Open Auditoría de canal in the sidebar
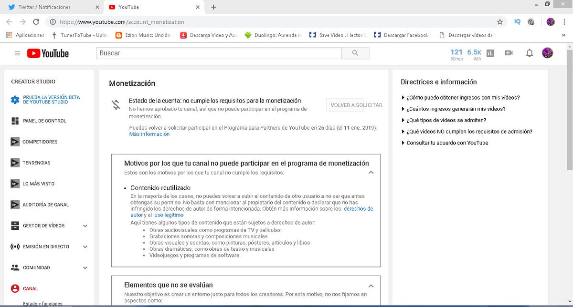 pyautogui.click(x=46, y=205)
